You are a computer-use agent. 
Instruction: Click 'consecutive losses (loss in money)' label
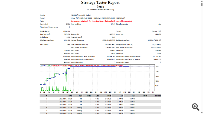(128, 56)
